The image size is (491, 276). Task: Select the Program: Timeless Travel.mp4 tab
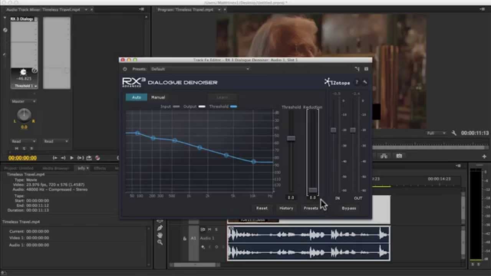[185, 10]
